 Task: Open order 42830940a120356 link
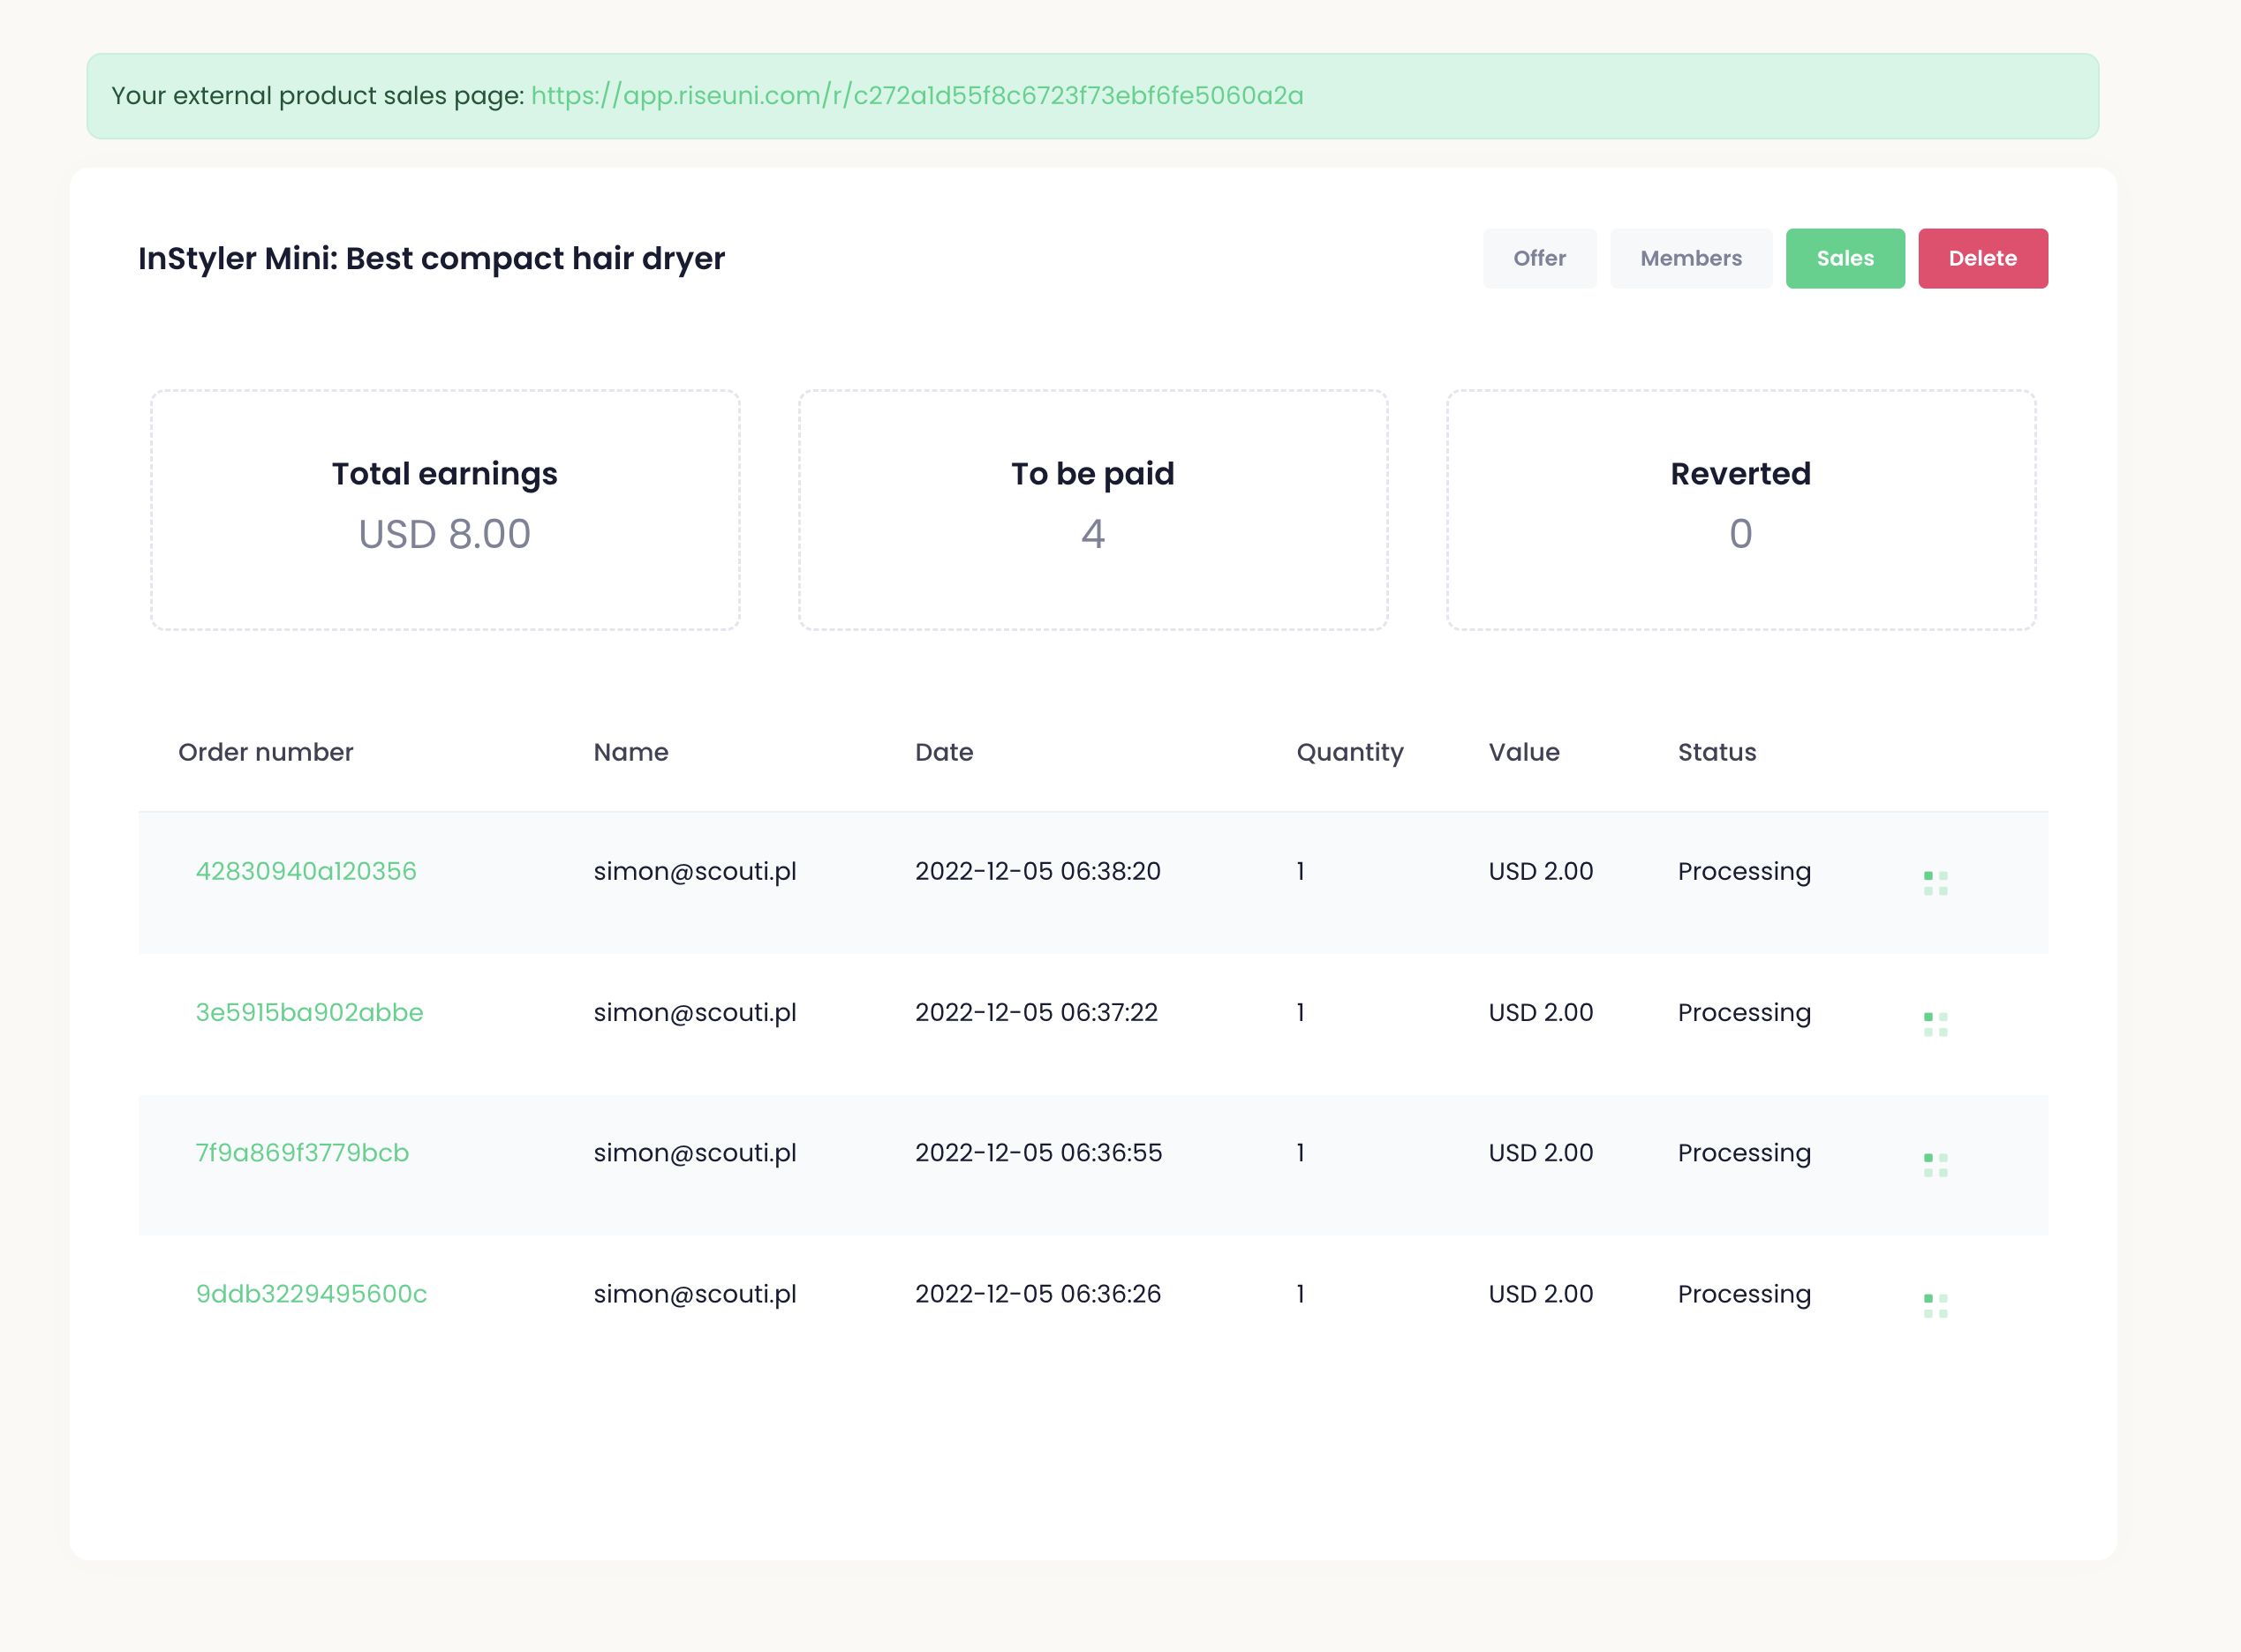click(x=306, y=871)
